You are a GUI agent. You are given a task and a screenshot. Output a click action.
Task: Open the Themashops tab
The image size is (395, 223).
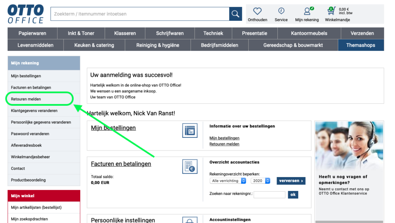[x=361, y=46]
